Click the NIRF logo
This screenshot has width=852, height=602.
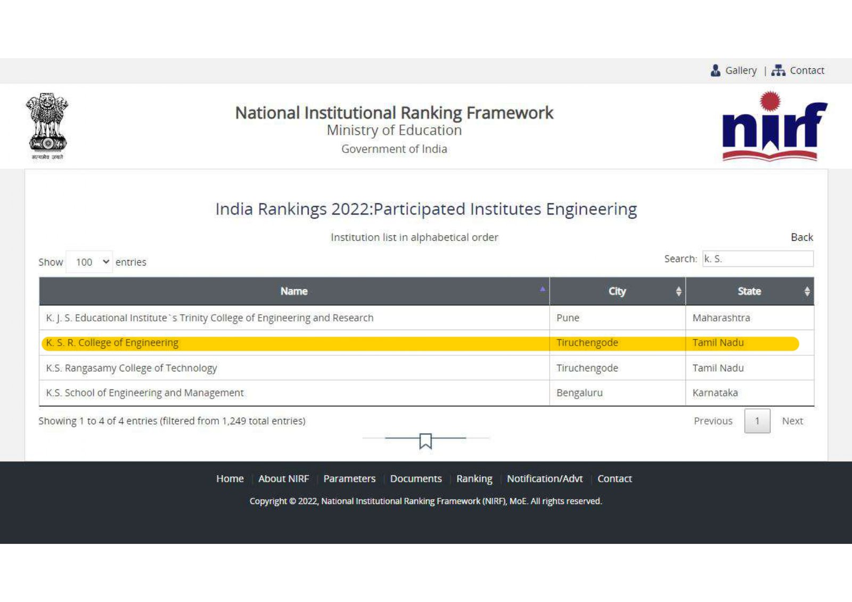(x=774, y=127)
